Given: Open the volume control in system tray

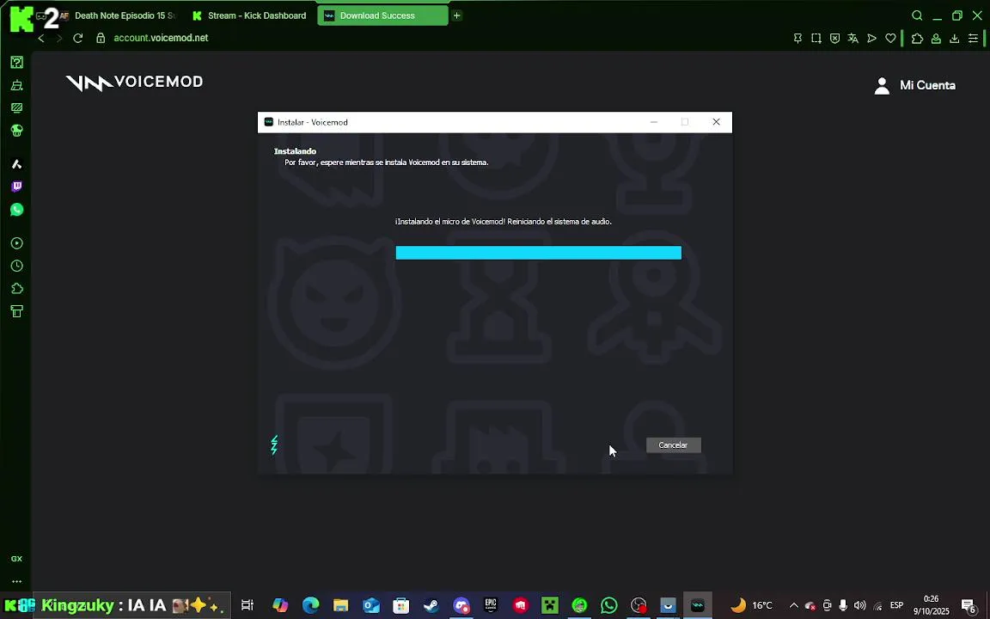Looking at the screenshot, I should [x=859, y=605].
